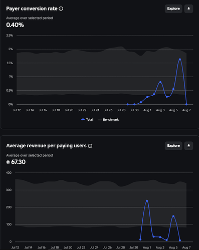199x250 pixels.
Task: Click the Aug 7 label on conversion chart axis
Action: (186, 110)
